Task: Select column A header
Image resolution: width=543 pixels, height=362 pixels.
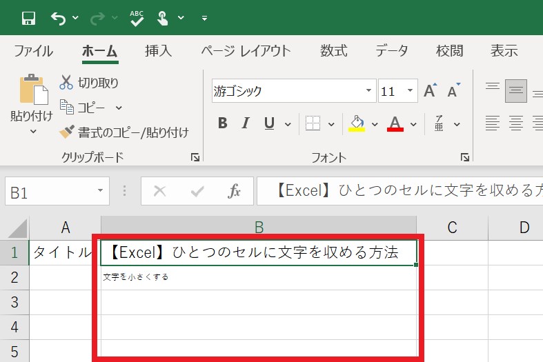Action: [65, 228]
